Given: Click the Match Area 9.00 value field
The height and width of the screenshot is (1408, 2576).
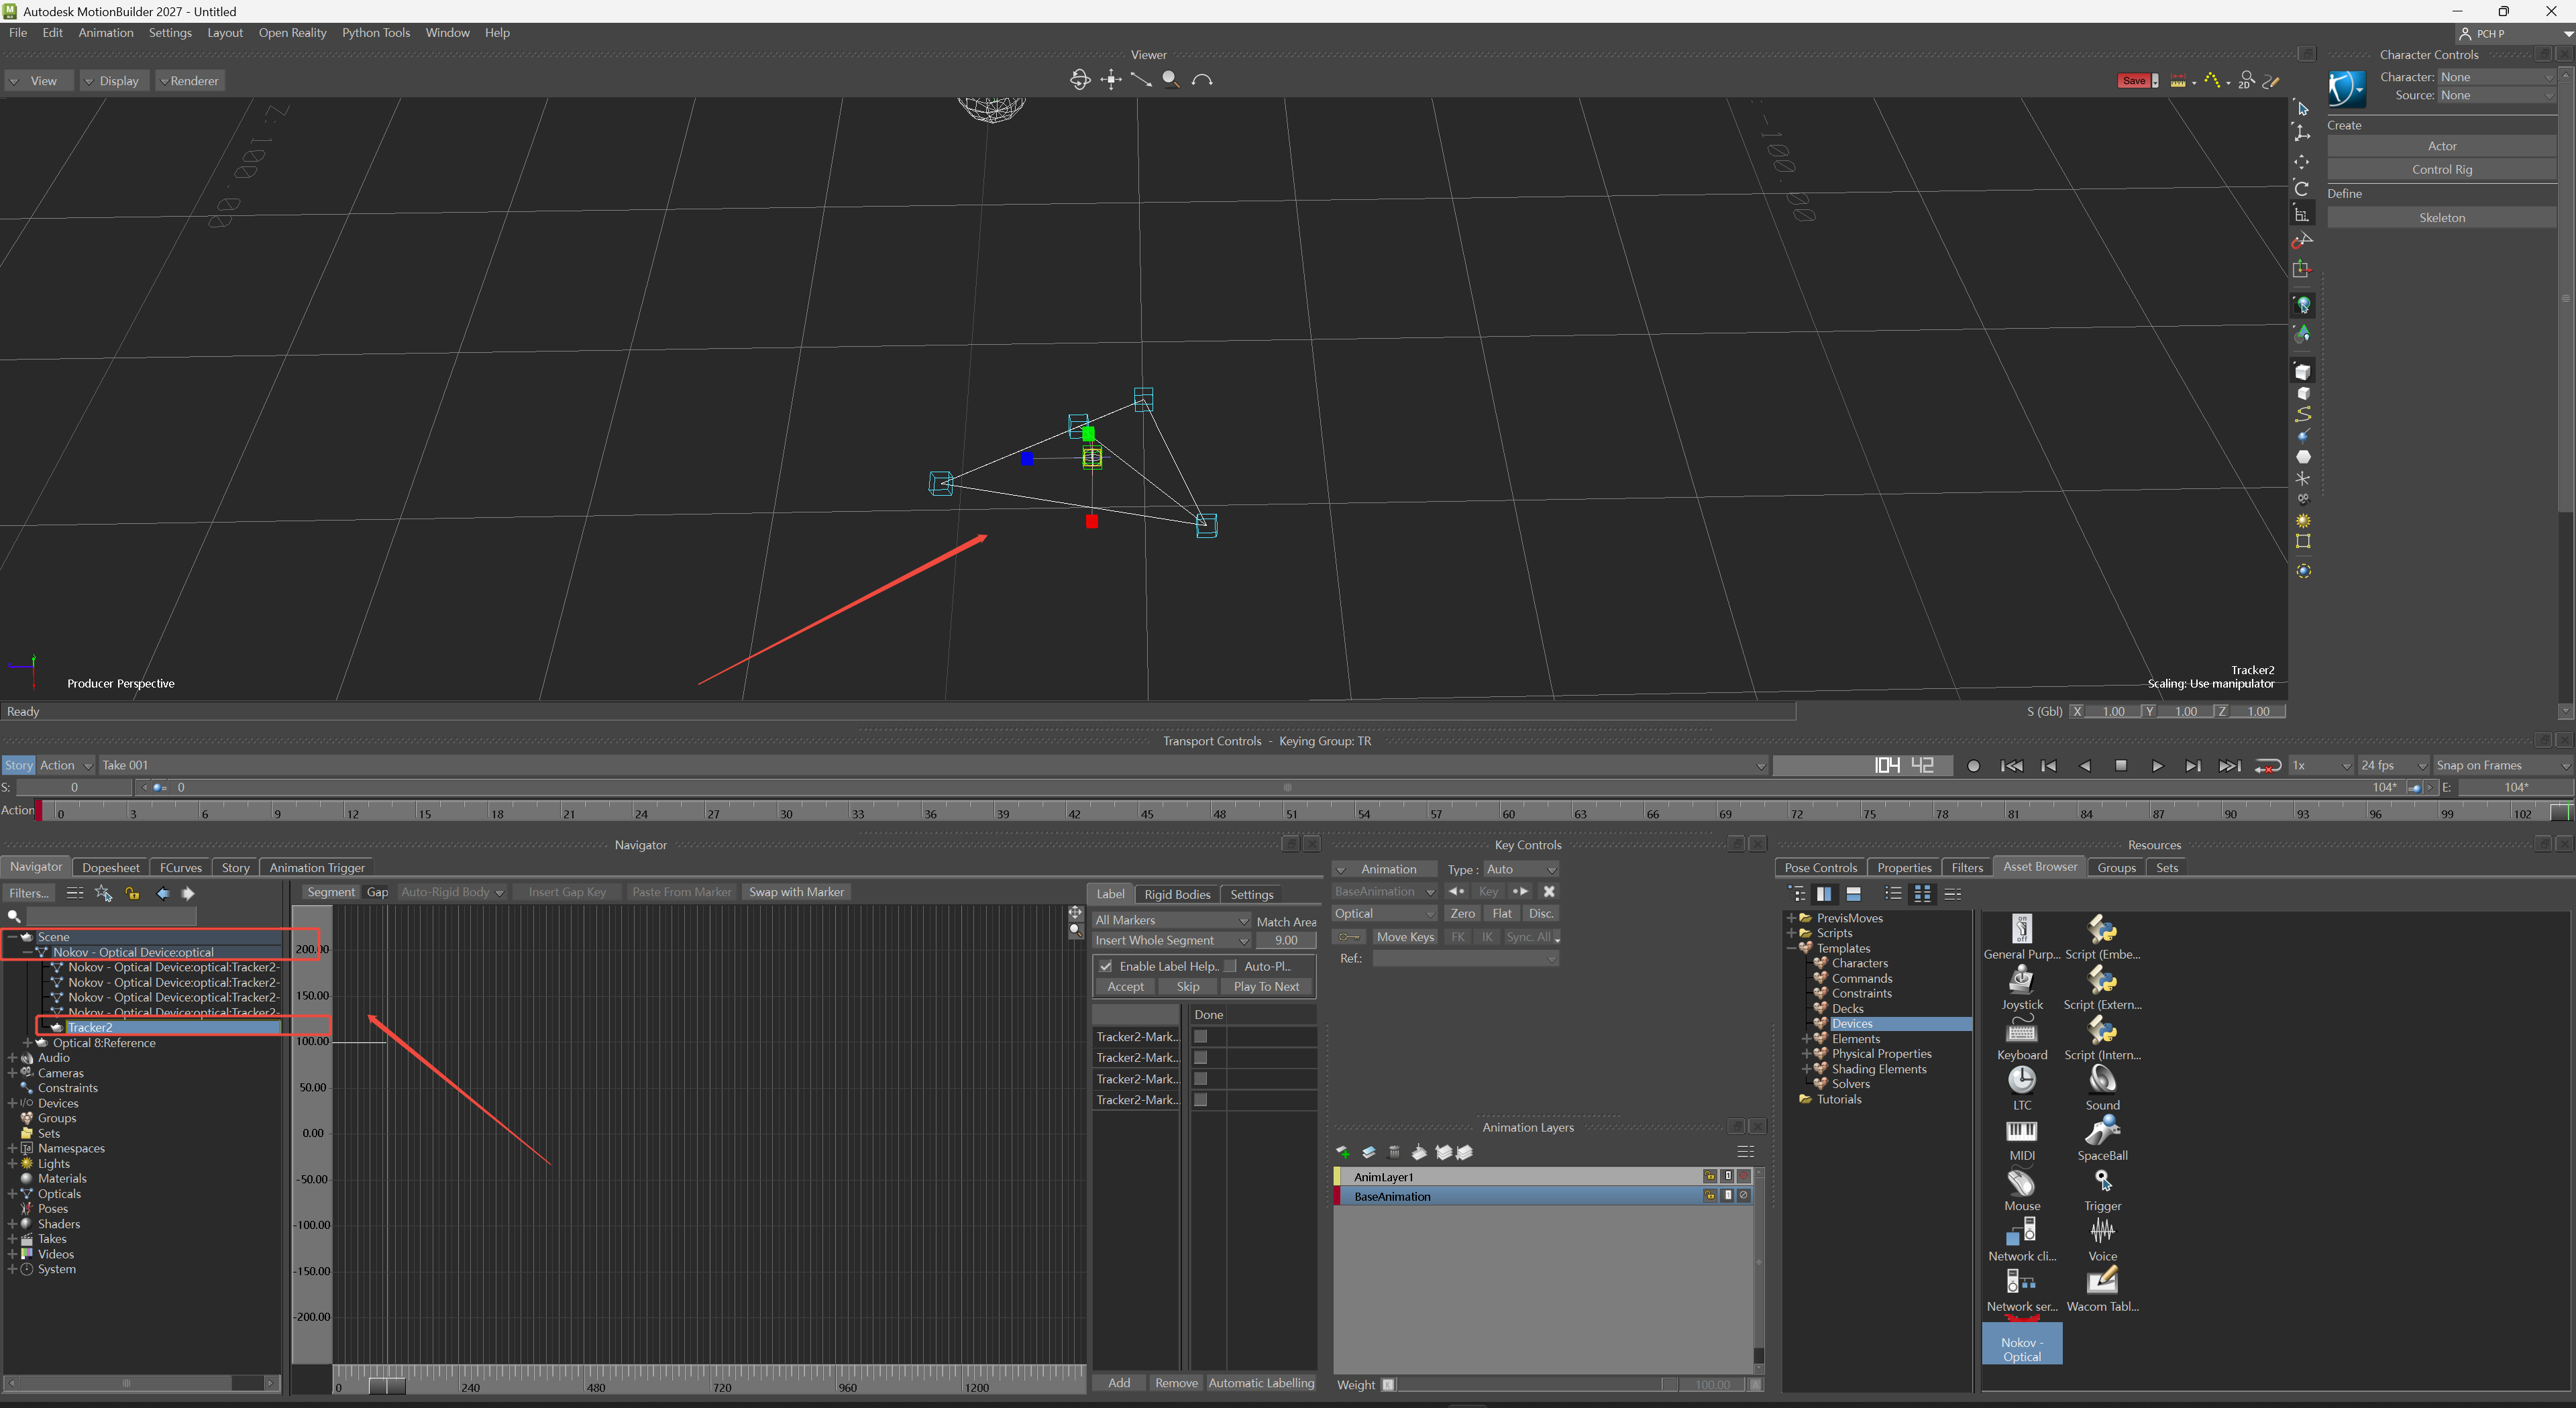Looking at the screenshot, I should 1286,940.
